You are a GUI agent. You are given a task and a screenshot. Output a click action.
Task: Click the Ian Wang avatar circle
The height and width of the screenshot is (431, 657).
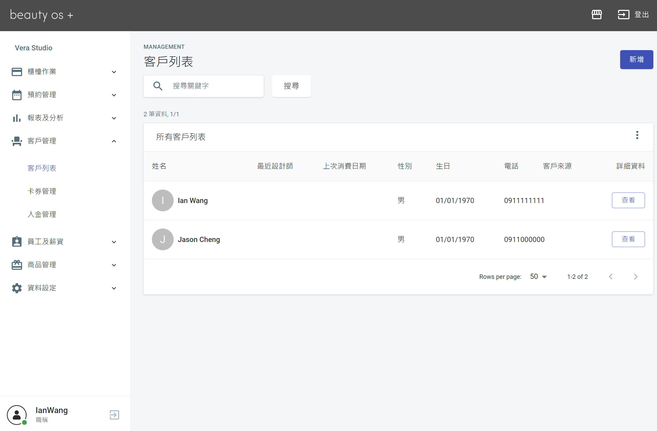[162, 200]
